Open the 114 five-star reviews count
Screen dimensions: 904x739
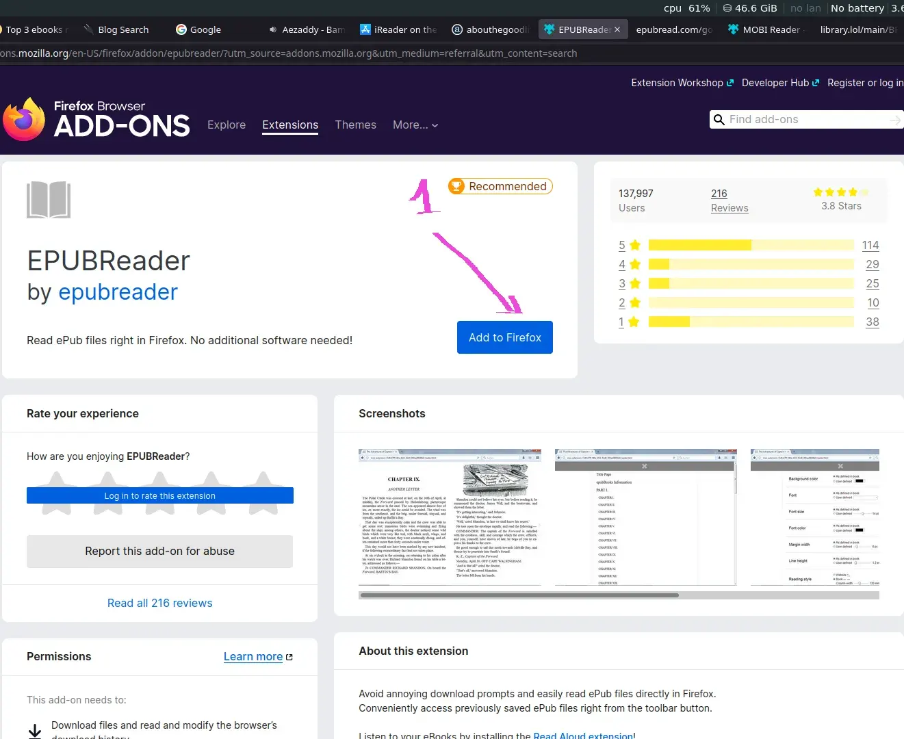point(870,245)
